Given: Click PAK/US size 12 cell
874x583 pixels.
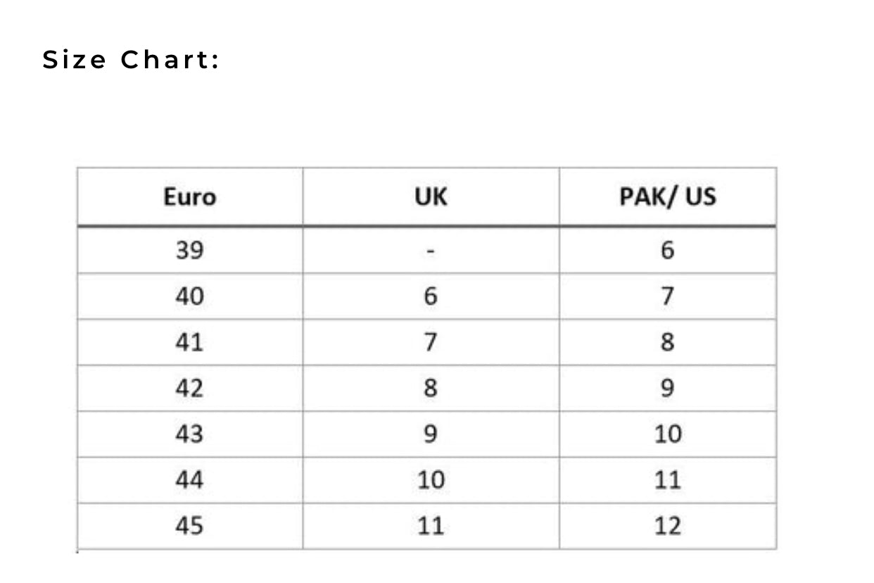Looking at the screenshot, I should pyautogui.click(x=667, y=526).
